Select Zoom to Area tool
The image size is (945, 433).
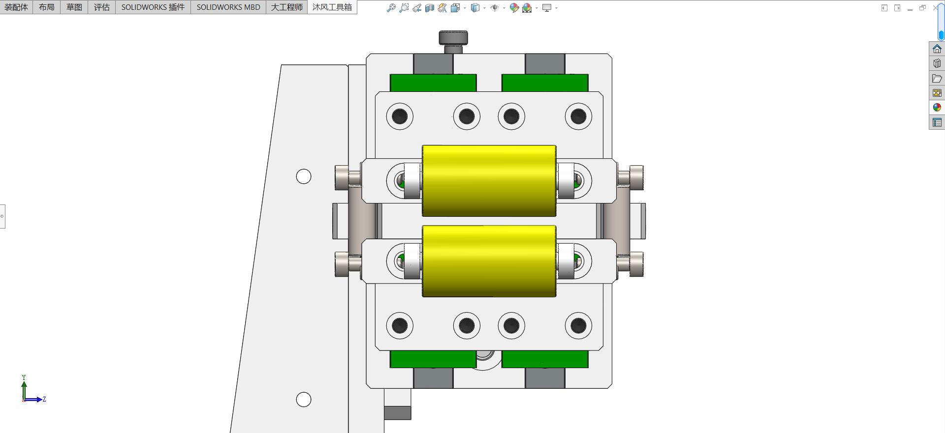click(x=404, y=8)
